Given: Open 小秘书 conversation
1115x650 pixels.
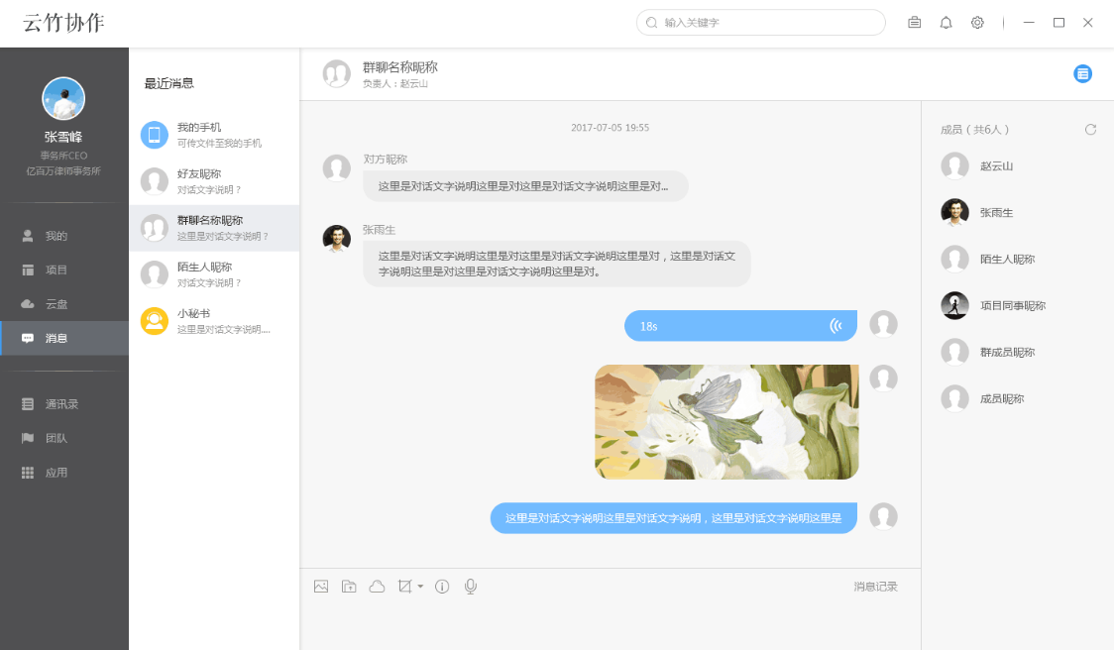Looking at the screenshot, I should (214, 321).
